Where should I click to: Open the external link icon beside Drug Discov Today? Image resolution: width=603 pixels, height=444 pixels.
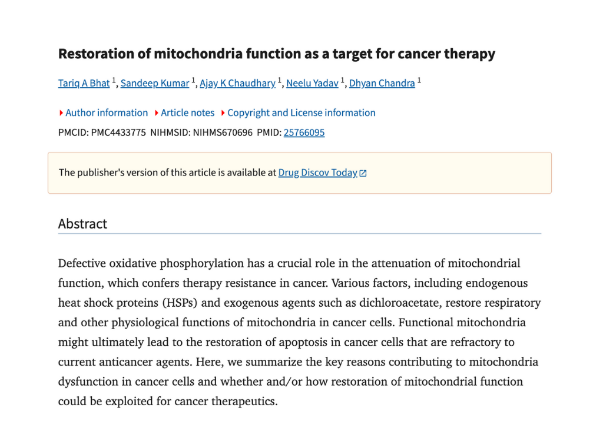click(x=363, y=173)
